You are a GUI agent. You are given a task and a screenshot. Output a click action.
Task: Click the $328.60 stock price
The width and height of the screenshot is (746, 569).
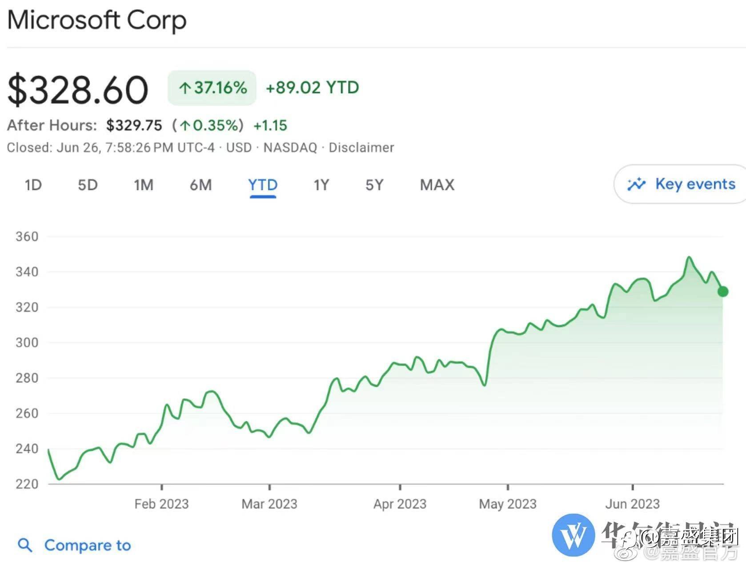(x=78, y=90)
